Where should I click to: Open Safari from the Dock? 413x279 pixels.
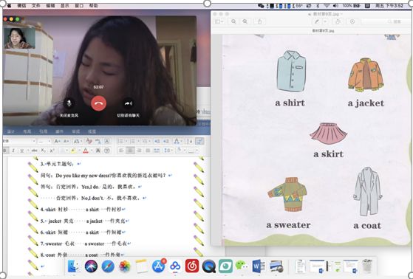point(108,266)
